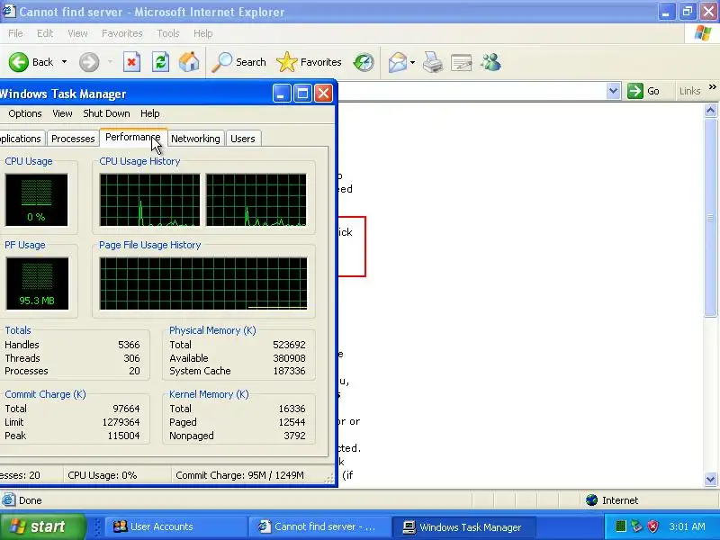Click the Edit page icon
Image resolution: width=720 pixels, height=540 pixels.
pyautogui.click(x=462, y=62)
